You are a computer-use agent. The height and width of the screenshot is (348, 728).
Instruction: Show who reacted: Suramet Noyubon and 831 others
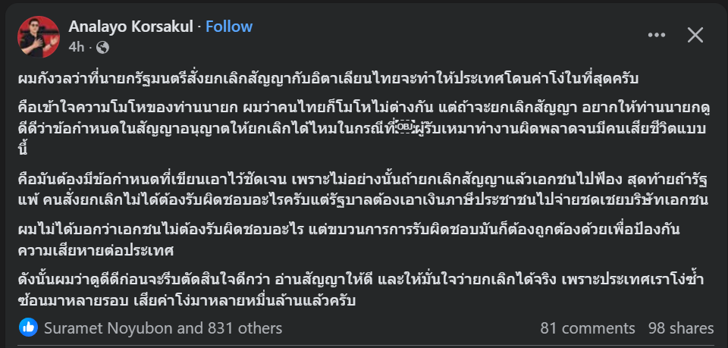click(163, 328)
